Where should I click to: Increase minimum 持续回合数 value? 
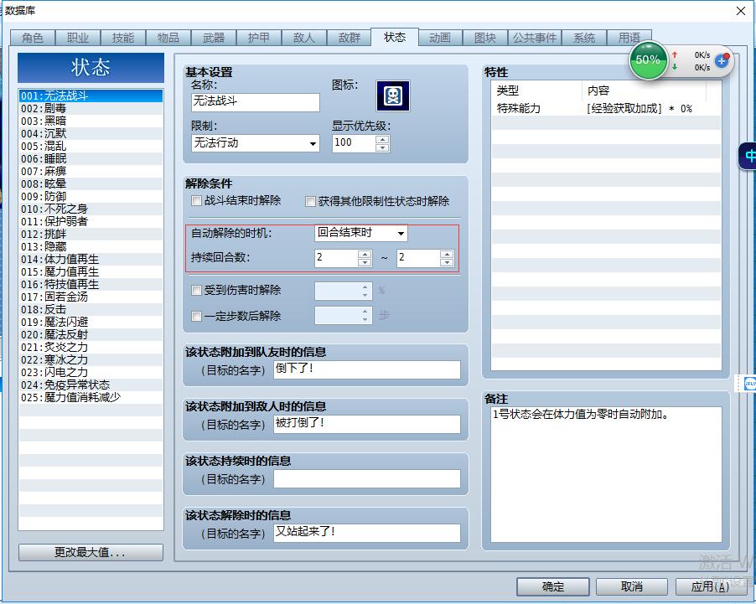coord(365,254)
